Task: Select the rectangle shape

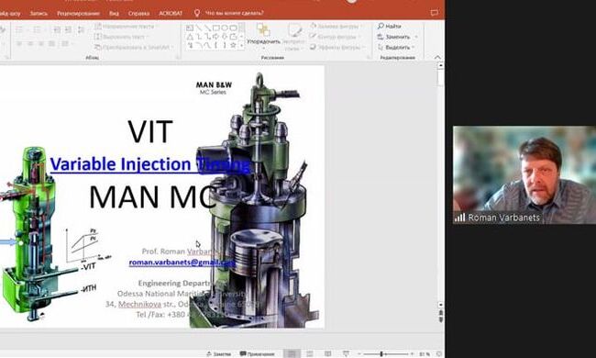Action: click(215, 28)
